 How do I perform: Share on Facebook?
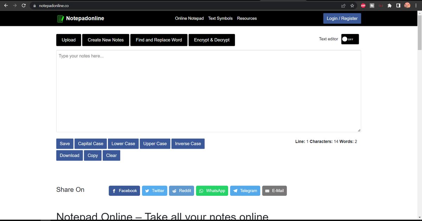point(124,191)
